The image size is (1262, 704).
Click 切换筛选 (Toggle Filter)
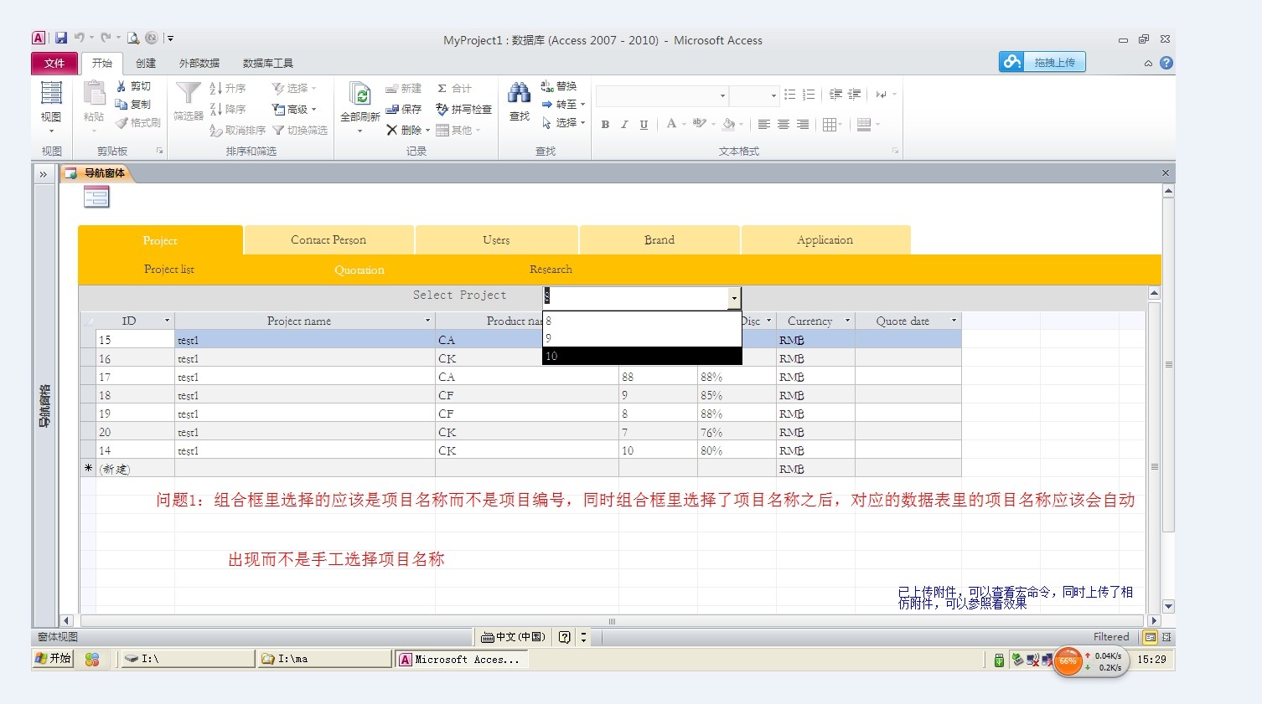(299, 131)
